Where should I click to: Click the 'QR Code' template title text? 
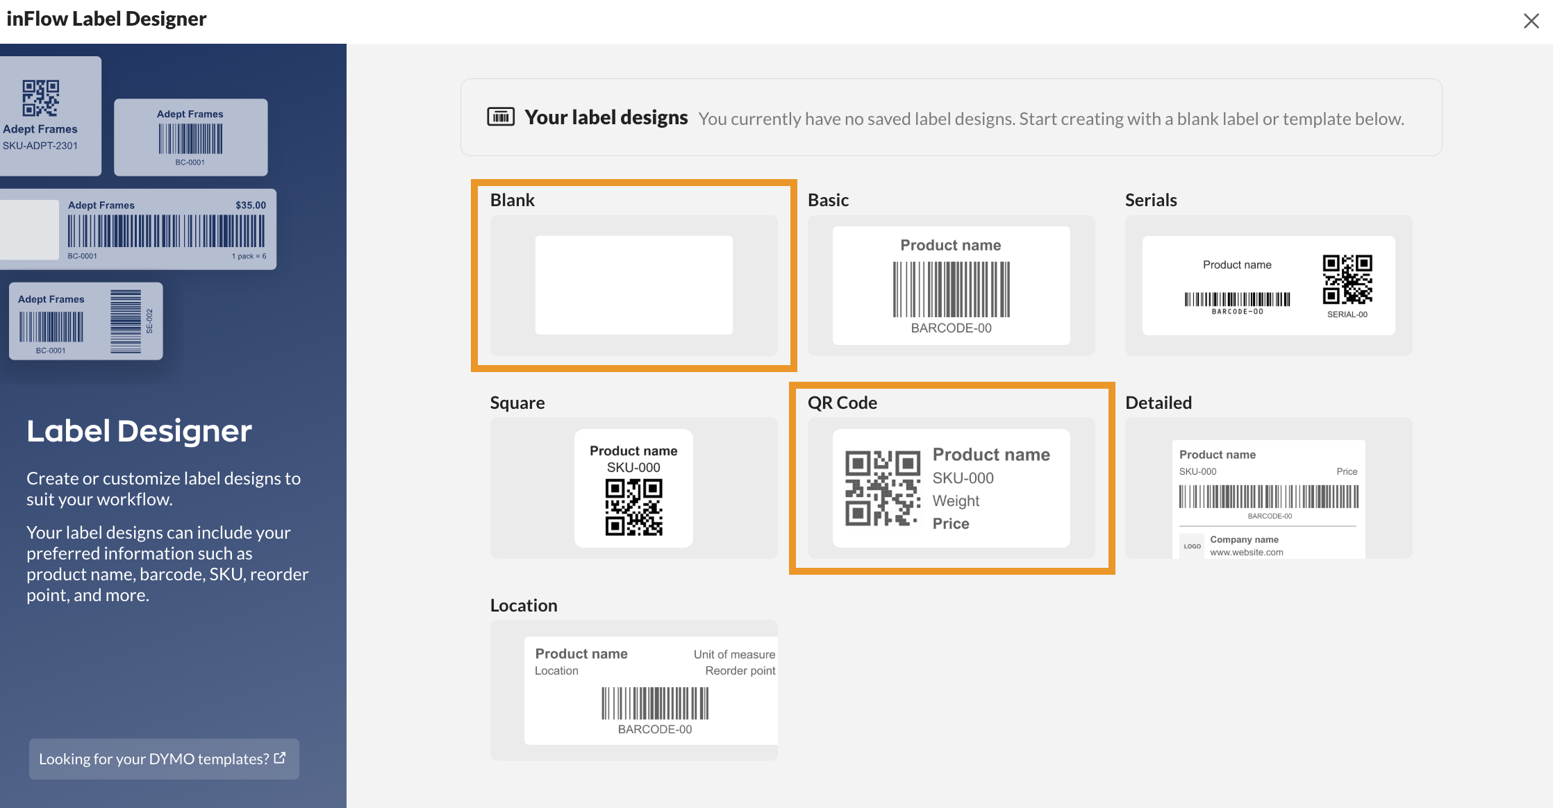tap(842, 403)
